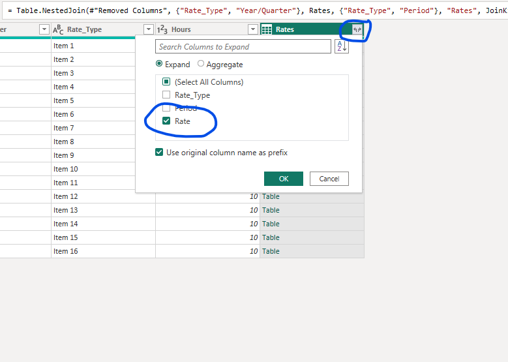The width and height of the screenshot is (508, 362).
Task: Click the Item 4 cell
Action: (x=93, y=87)
